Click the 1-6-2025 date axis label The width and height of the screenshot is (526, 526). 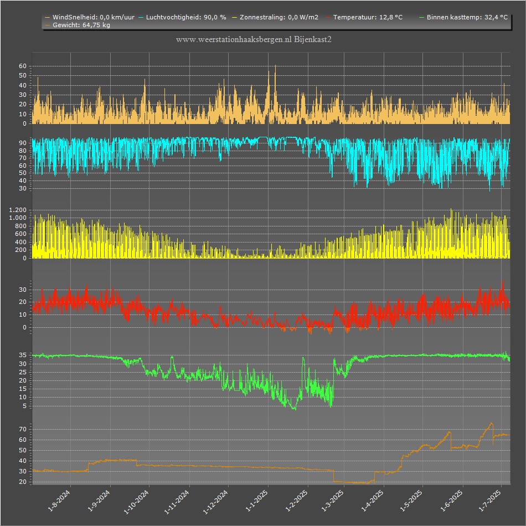click(x=451, y=501)
